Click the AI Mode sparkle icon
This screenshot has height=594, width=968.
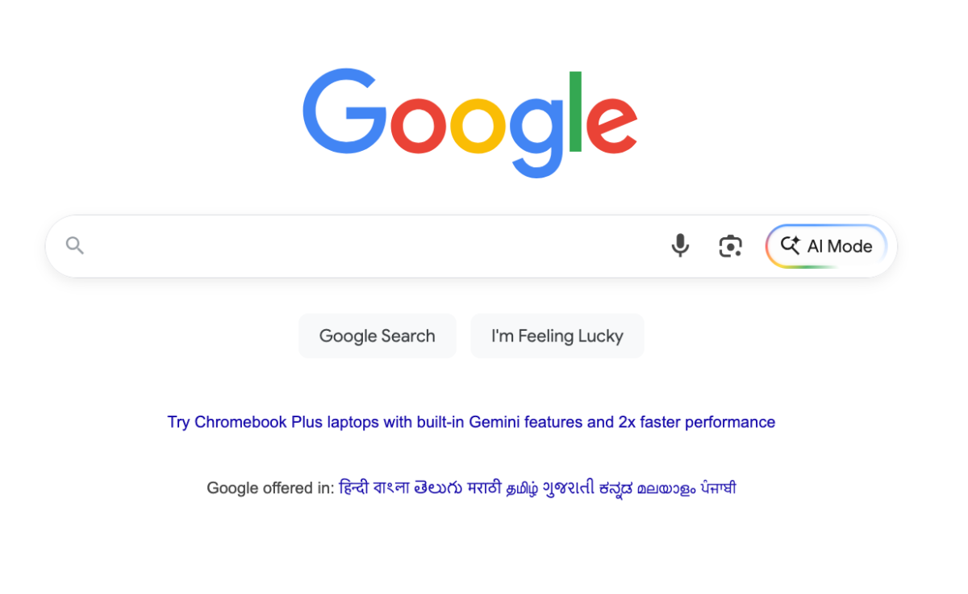[791, 245]
